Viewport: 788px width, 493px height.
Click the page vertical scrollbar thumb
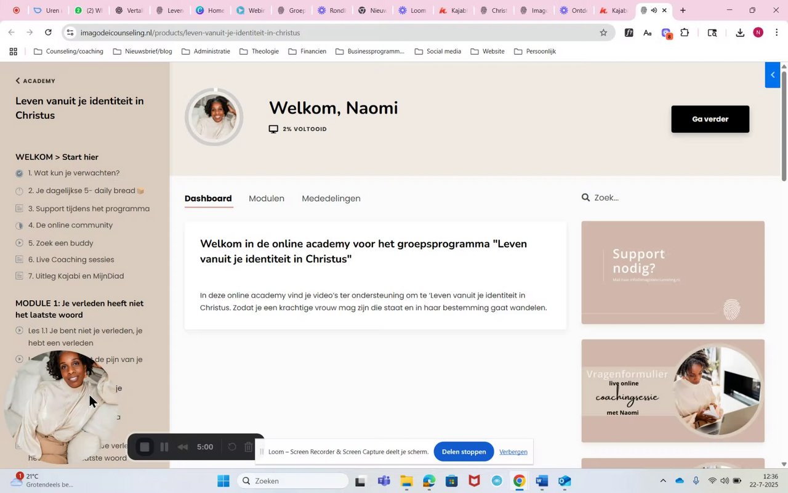tap(784, 126)
